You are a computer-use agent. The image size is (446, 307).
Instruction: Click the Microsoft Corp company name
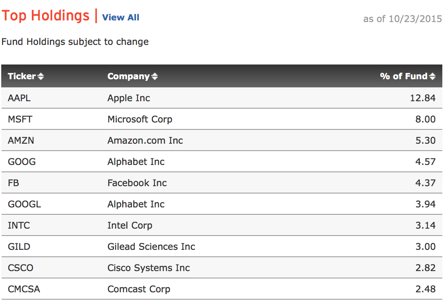[140, 119]
